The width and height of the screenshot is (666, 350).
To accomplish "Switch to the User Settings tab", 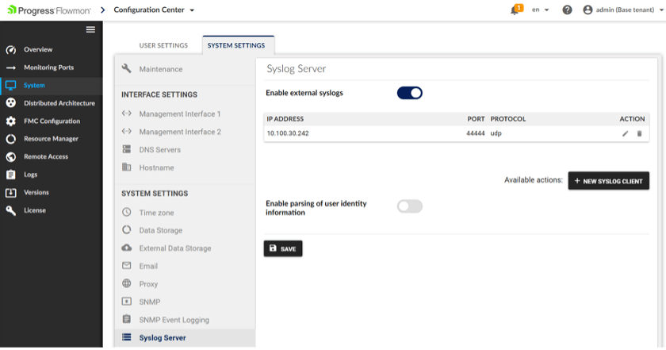I will point(163,45).
